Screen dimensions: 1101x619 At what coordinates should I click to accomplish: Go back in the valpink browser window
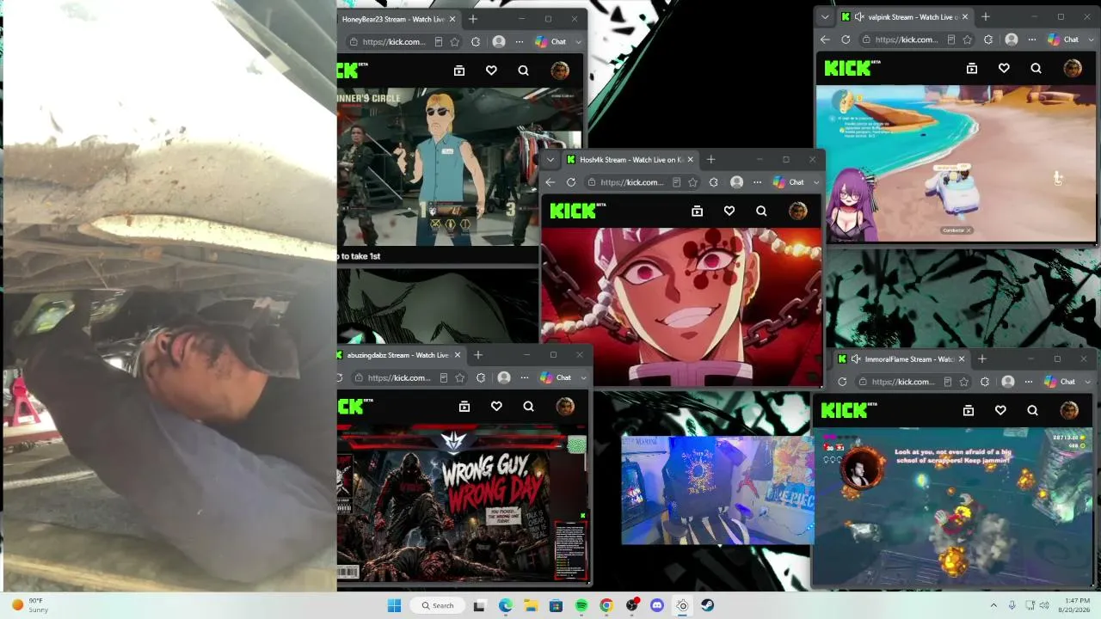coord(825,40)
